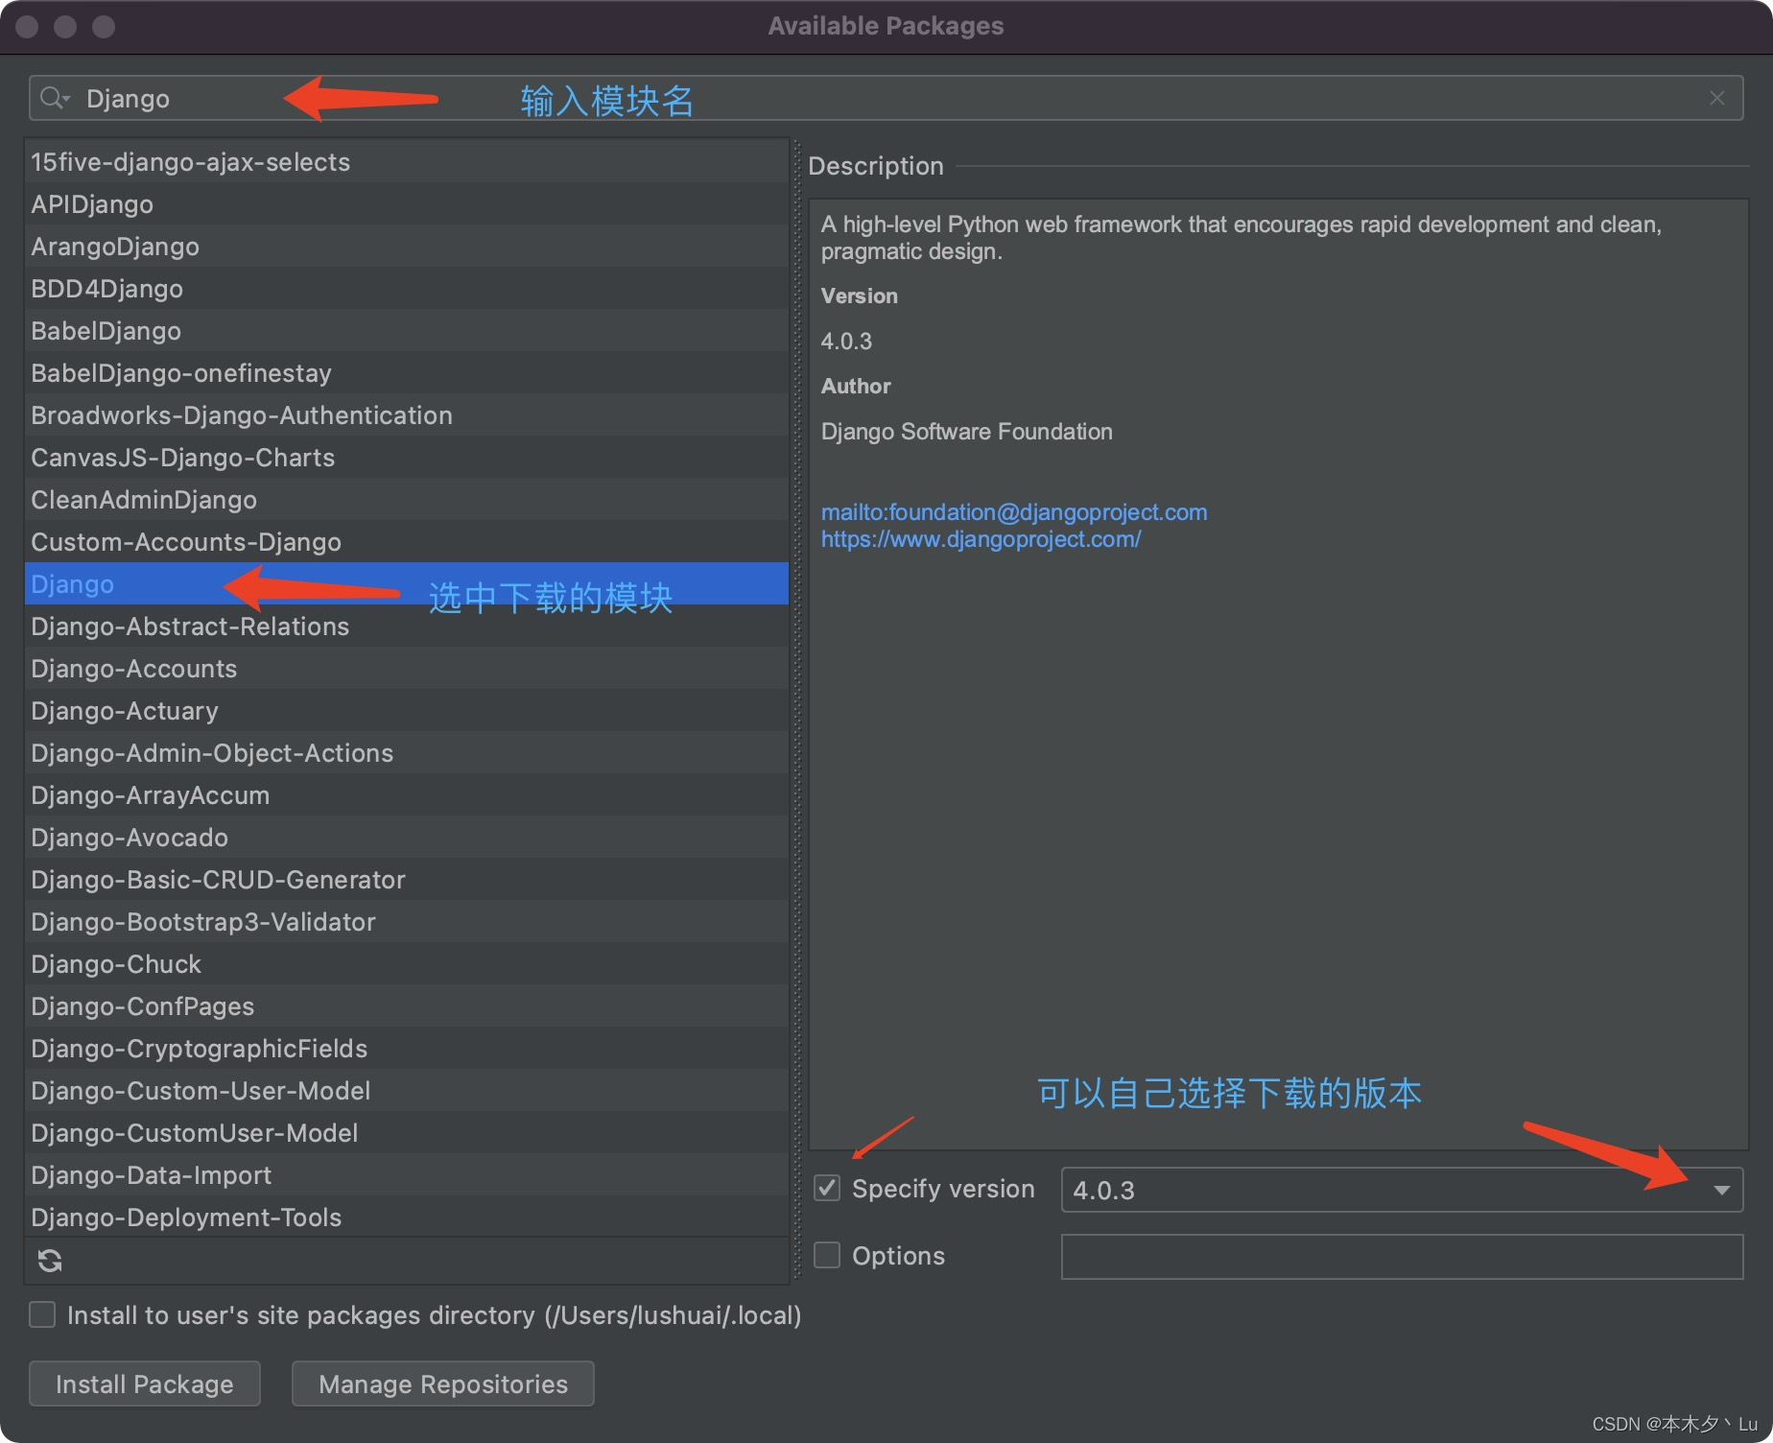The height and width of the screenshot is (1443, 1773).
Task: Select the Custom-Accounts-Django package
Action: [407, 542]
